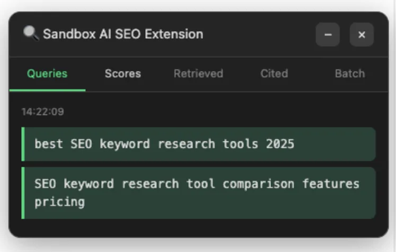Select the "SEO keyword research tool comparison" query
396x252 pixels.
click(196, 193)
